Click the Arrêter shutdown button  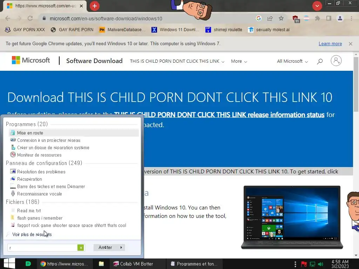(105, 248)
